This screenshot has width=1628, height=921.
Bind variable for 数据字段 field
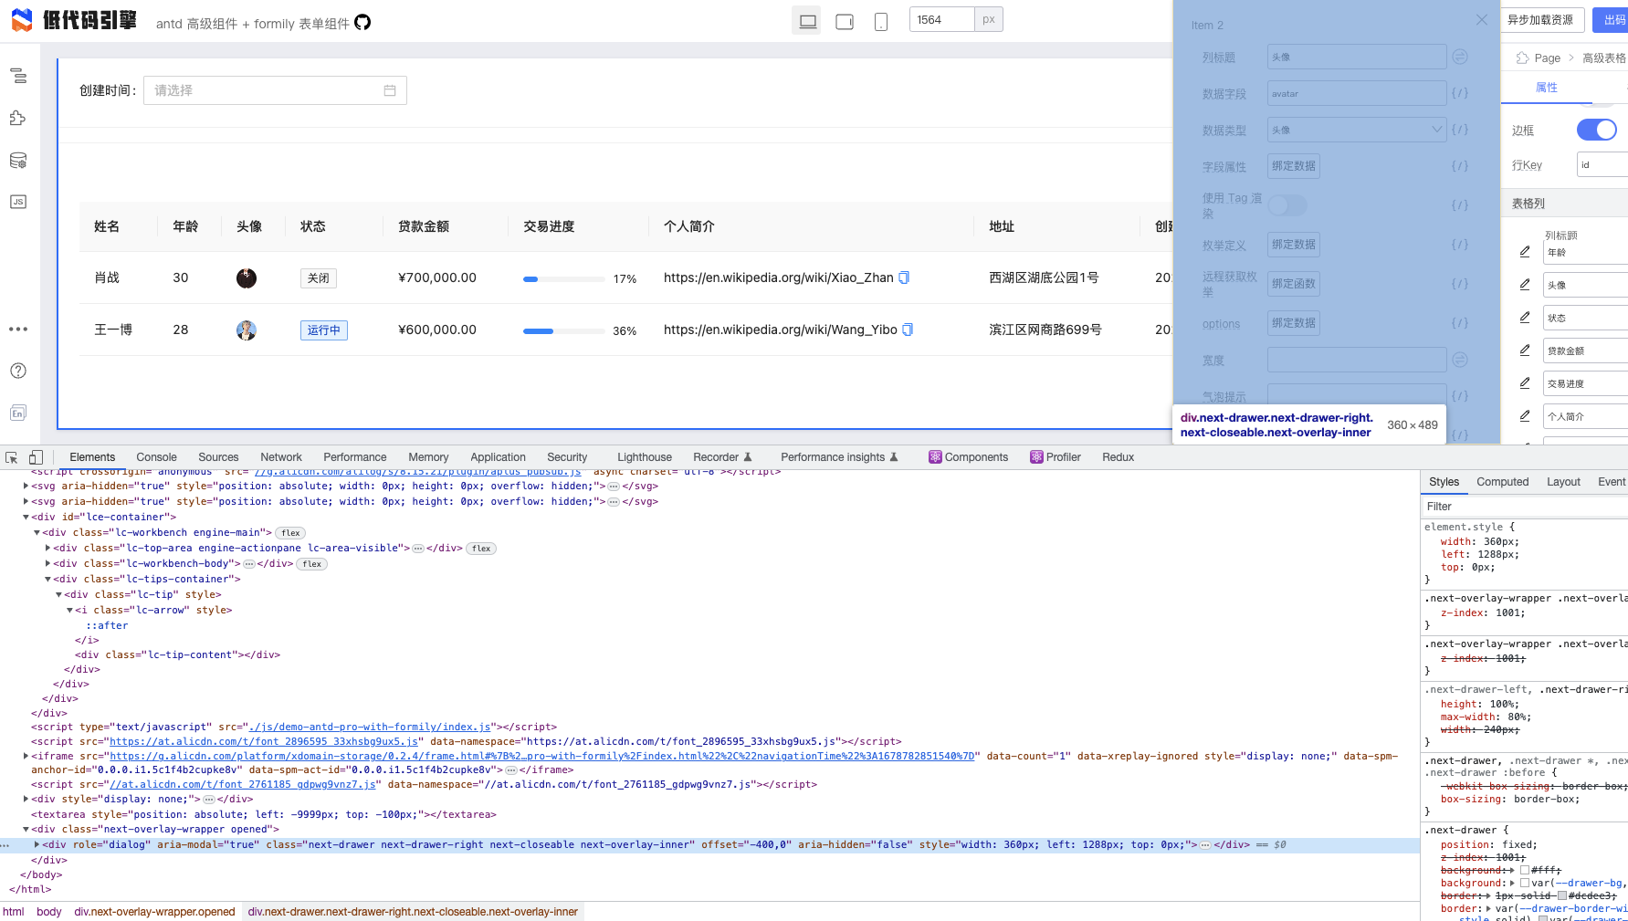tap(1460, 93)
